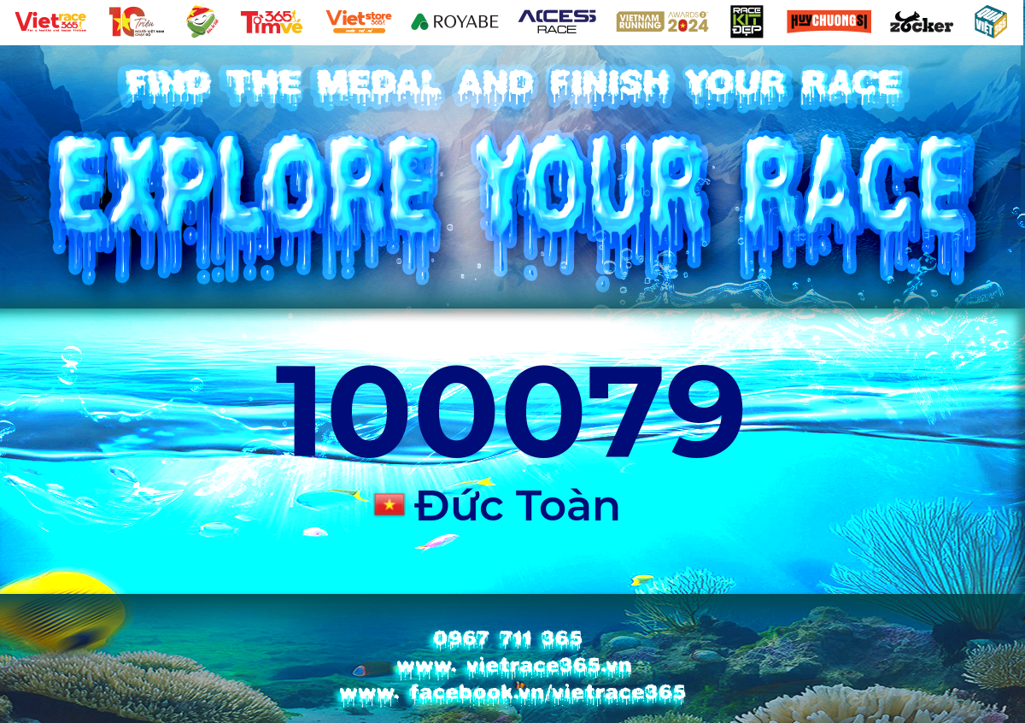The image size is (1025, 723).
Task: Click the bib number 100079
Action: tap(507, 411)
